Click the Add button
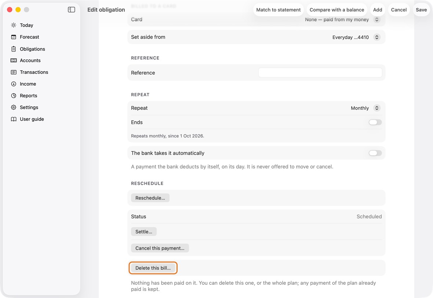433x298 pixels. tap(378, 10)
